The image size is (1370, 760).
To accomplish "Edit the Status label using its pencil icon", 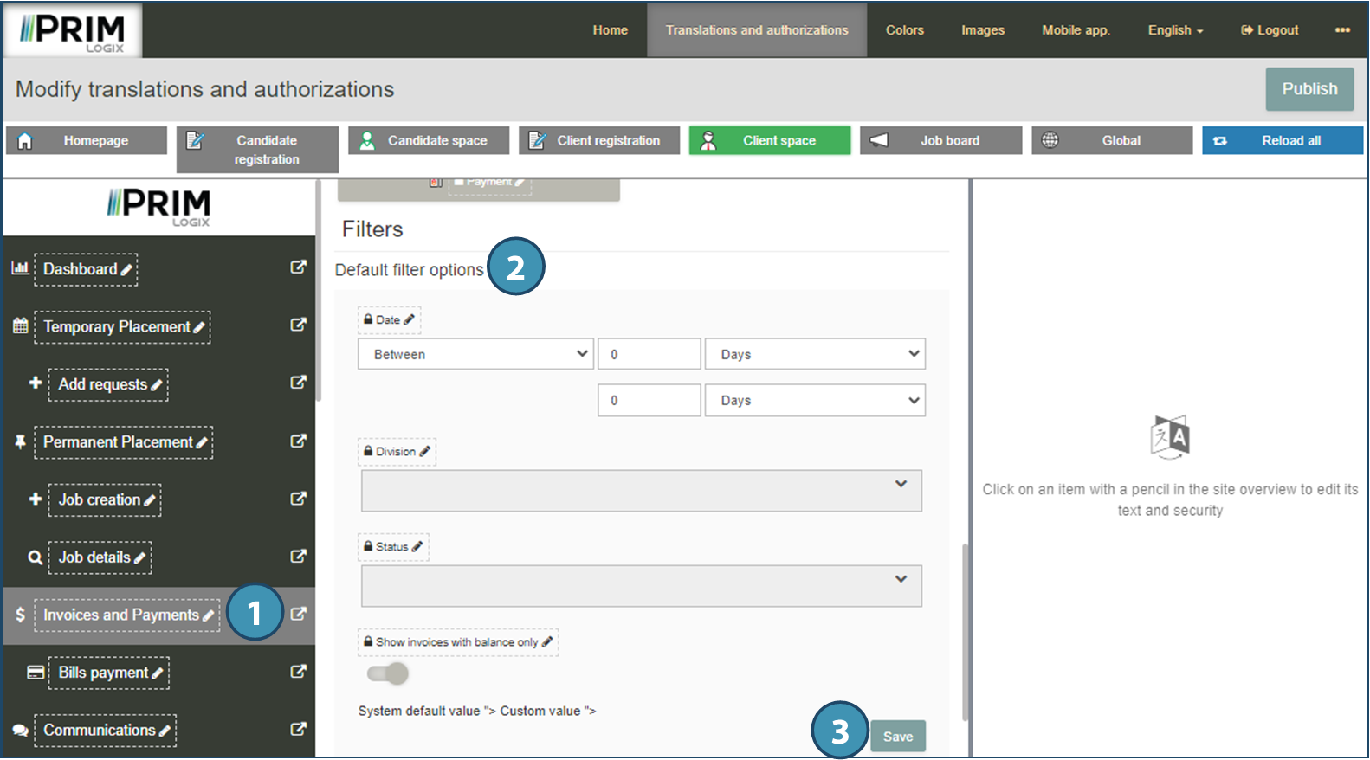I will click(417, 546).
